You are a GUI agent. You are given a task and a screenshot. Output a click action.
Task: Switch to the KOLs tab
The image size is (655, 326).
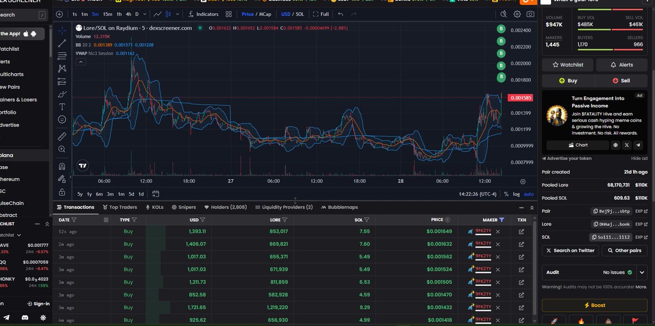[x=154, y=207]
